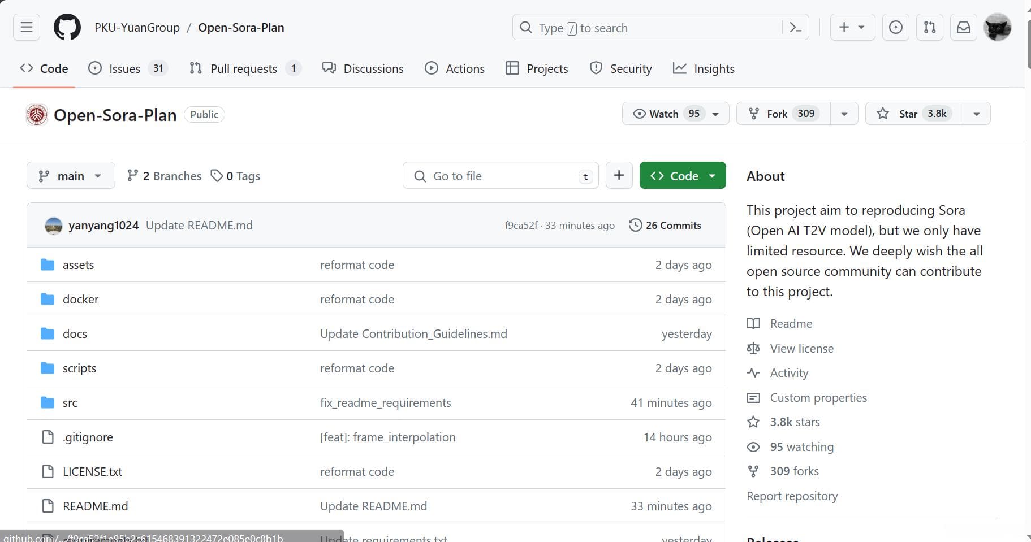Open the Insights tab

704,68
